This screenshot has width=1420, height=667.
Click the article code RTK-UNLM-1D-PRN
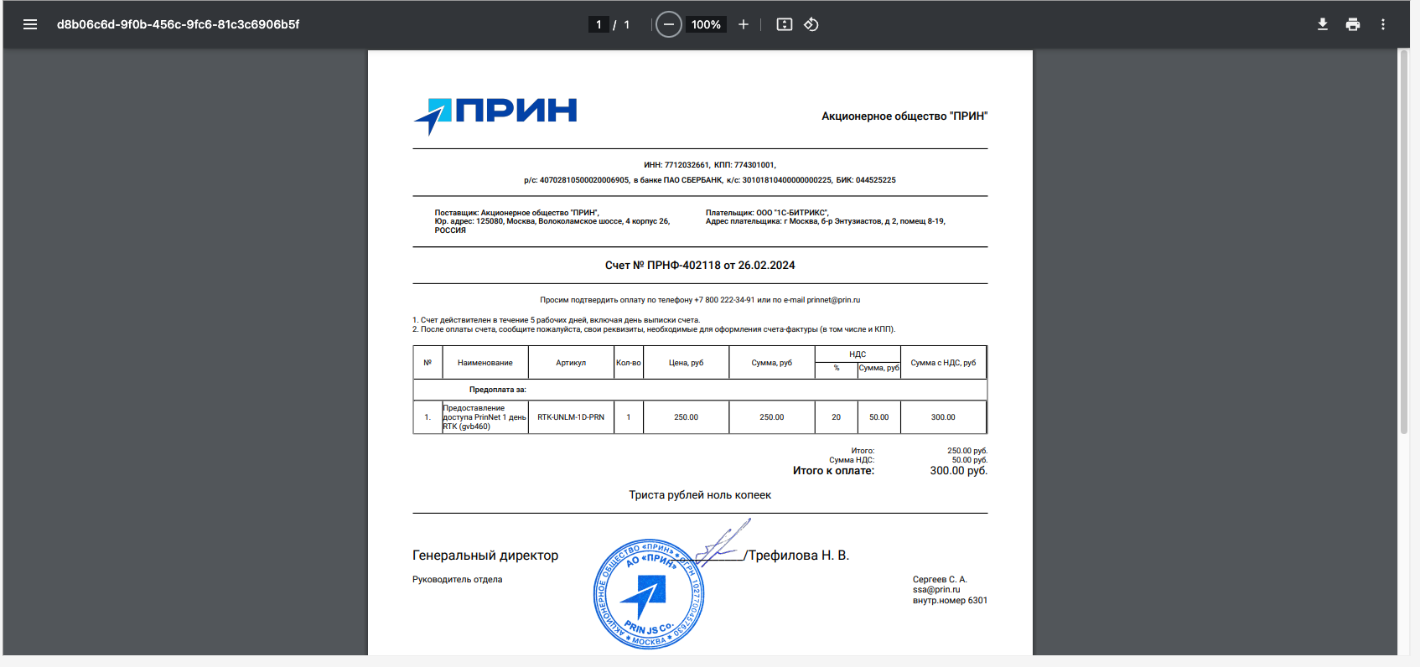[x=571, y=417]
